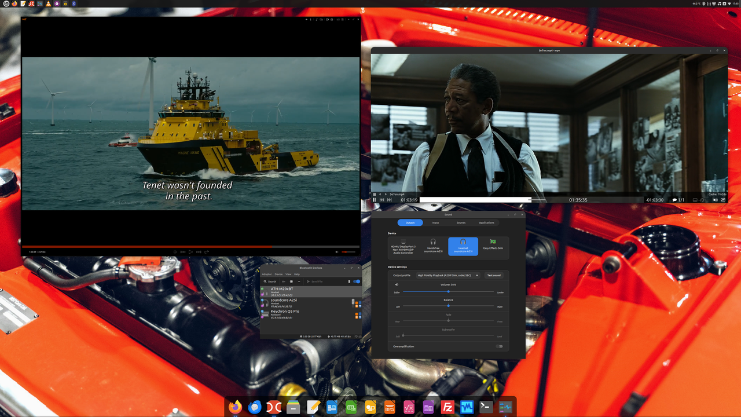Click Firefox icon in top panel
This screenshot has height=417, width=741.
[x=14, y=3]
